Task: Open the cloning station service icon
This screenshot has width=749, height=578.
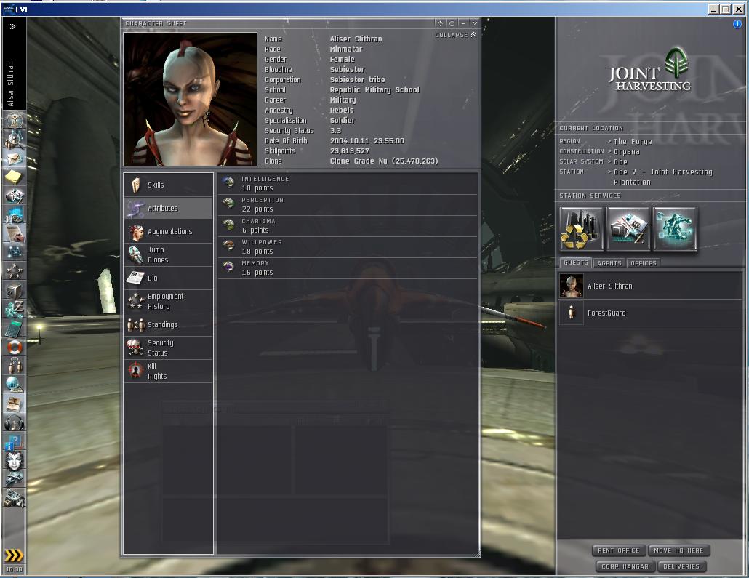Action: 675,228
